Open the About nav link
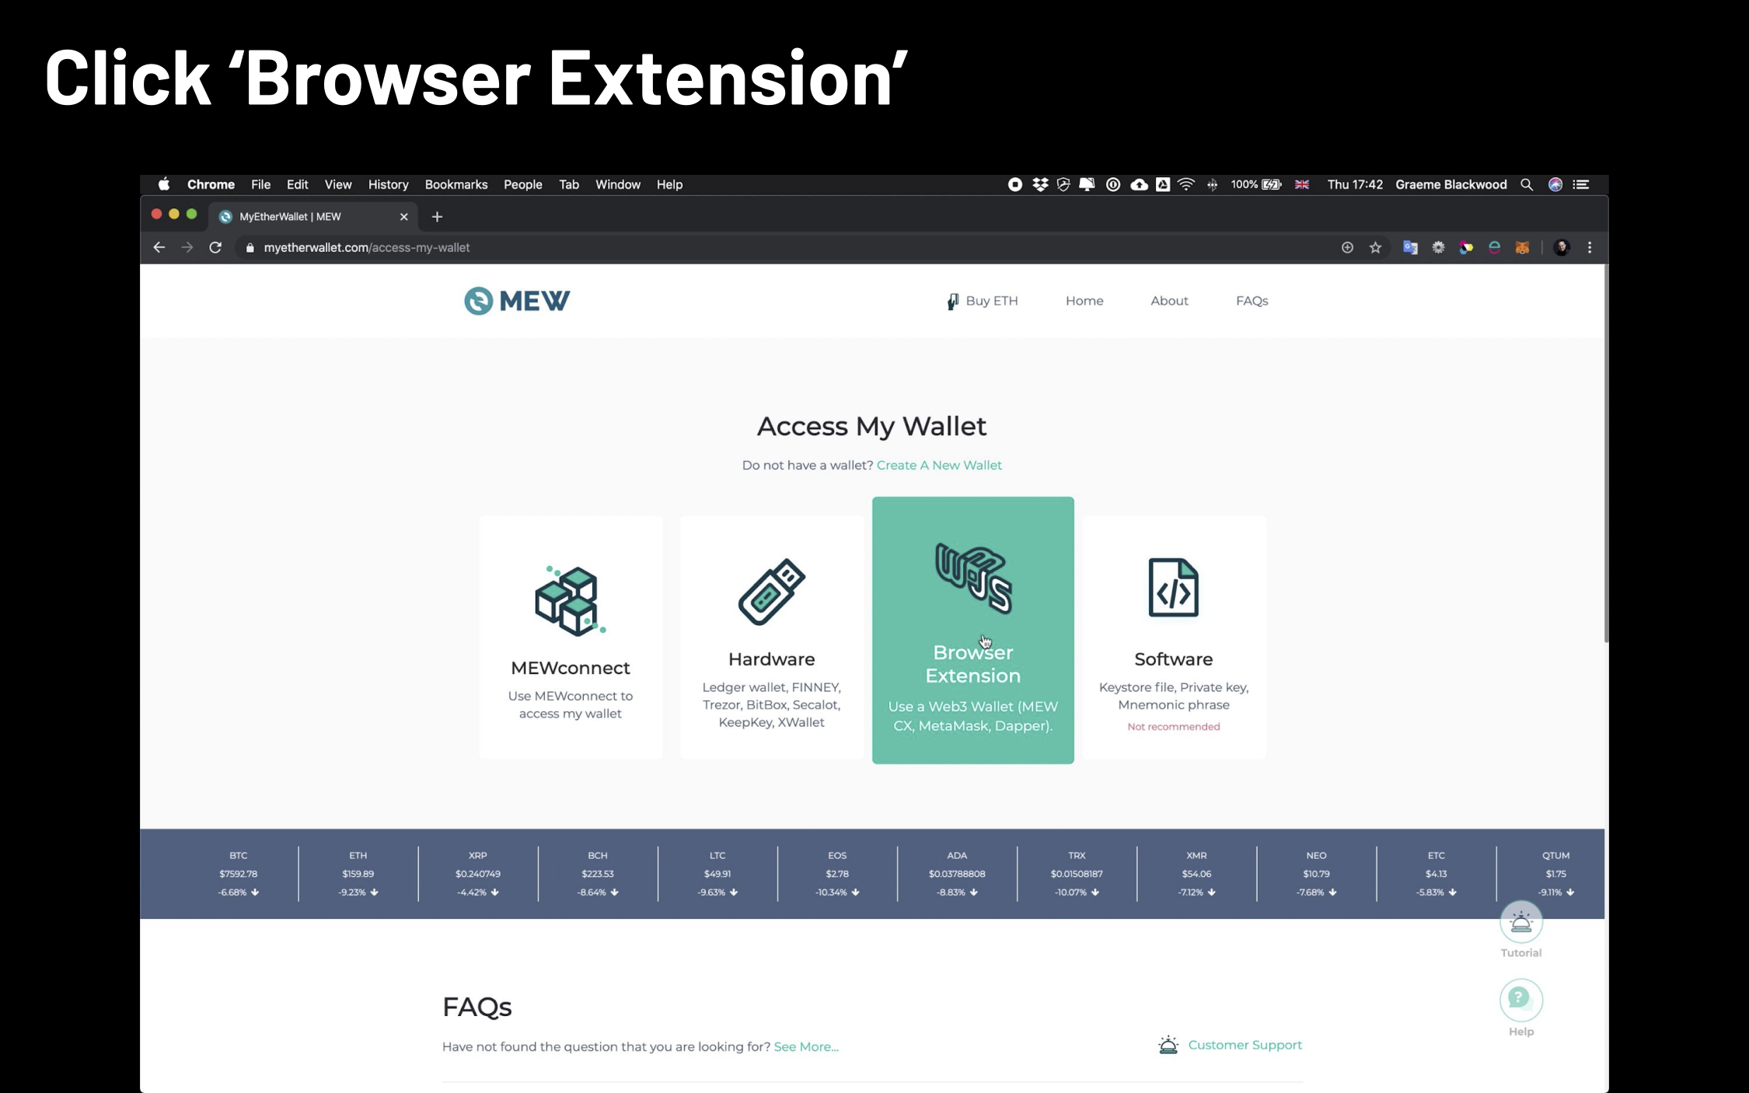 click(x=1169, y=301)
